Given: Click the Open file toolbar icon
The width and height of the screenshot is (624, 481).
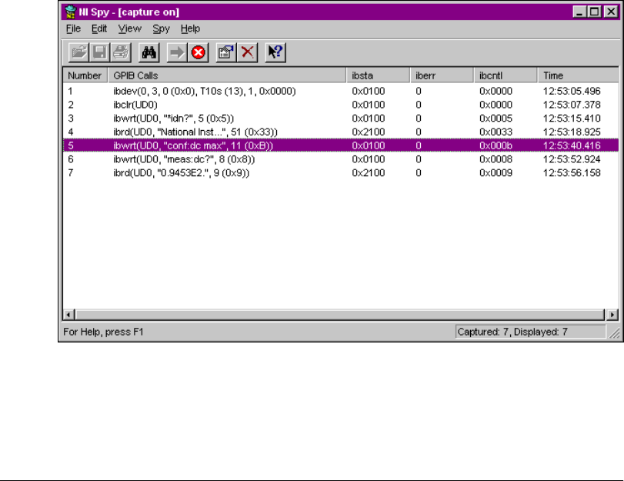Looking at the screenshot, I should (78, 52).
